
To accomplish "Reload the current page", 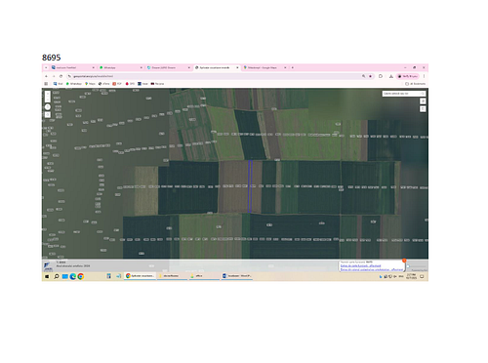I will (61, 76).
